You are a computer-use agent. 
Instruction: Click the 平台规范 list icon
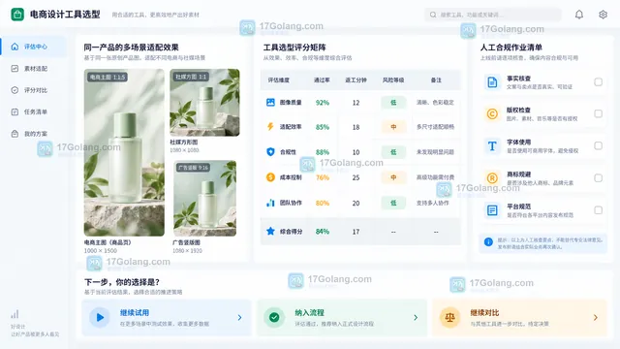tap(492, 210)
